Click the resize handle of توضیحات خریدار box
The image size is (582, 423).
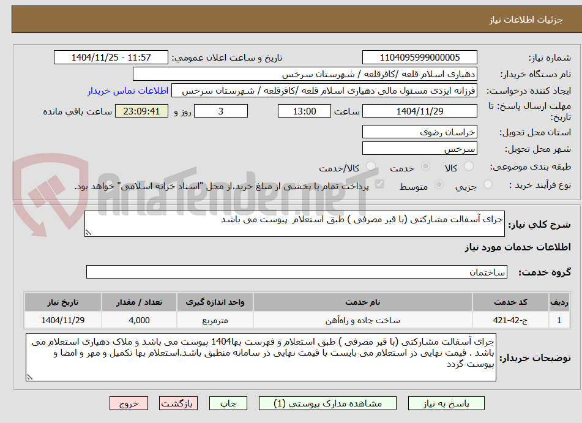(x=29, y=377)
